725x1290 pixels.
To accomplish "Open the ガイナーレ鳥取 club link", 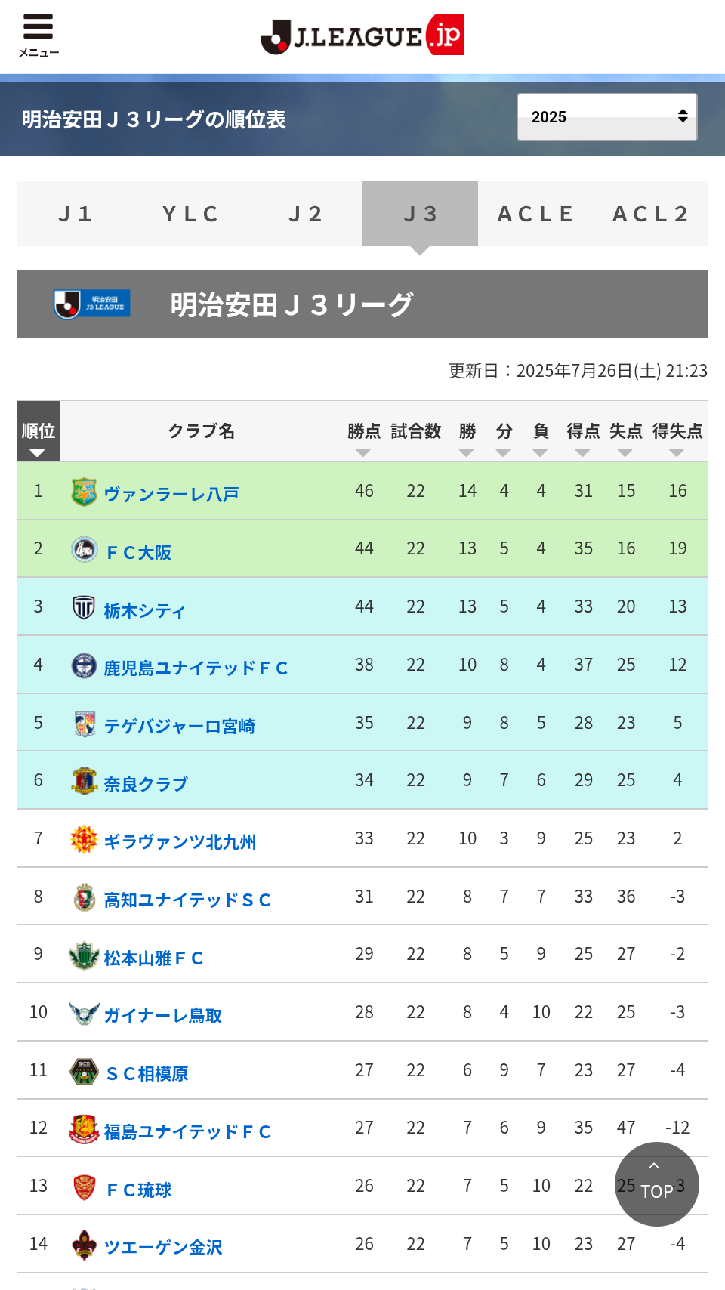I will pyautogui.click(x=162, y=1015).
